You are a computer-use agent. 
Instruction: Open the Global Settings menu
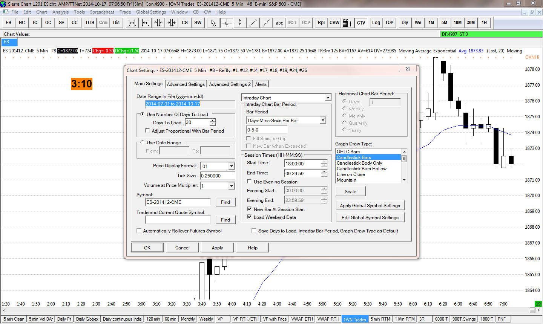(x=151, y=12)
